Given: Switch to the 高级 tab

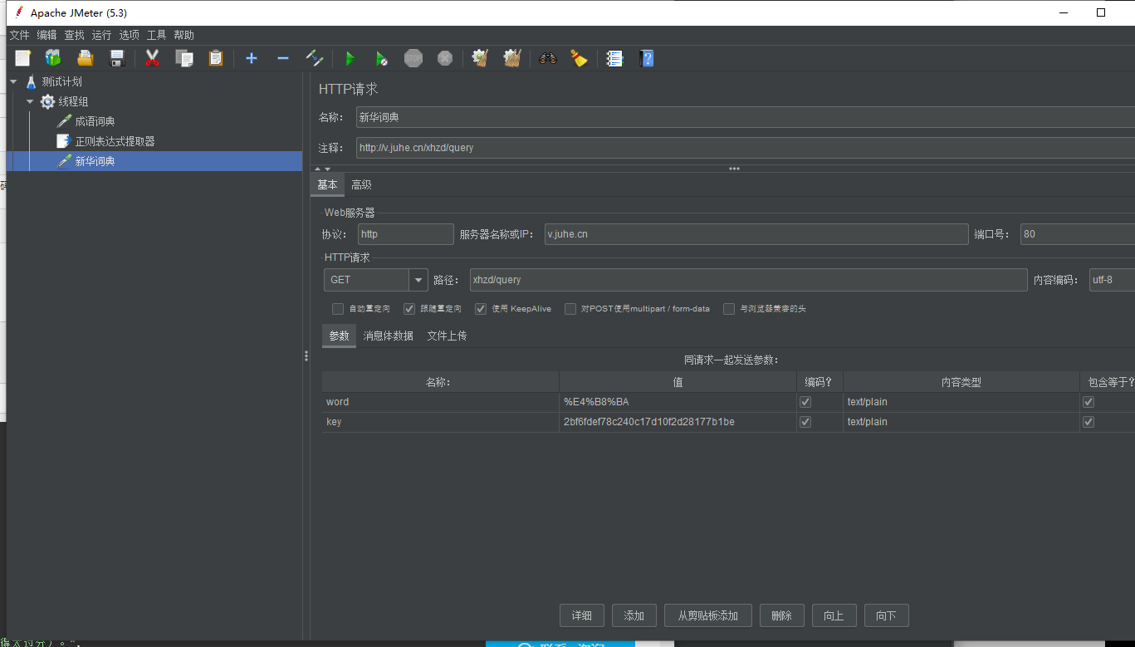Looking at the screenshot, I should coord(361,185).
